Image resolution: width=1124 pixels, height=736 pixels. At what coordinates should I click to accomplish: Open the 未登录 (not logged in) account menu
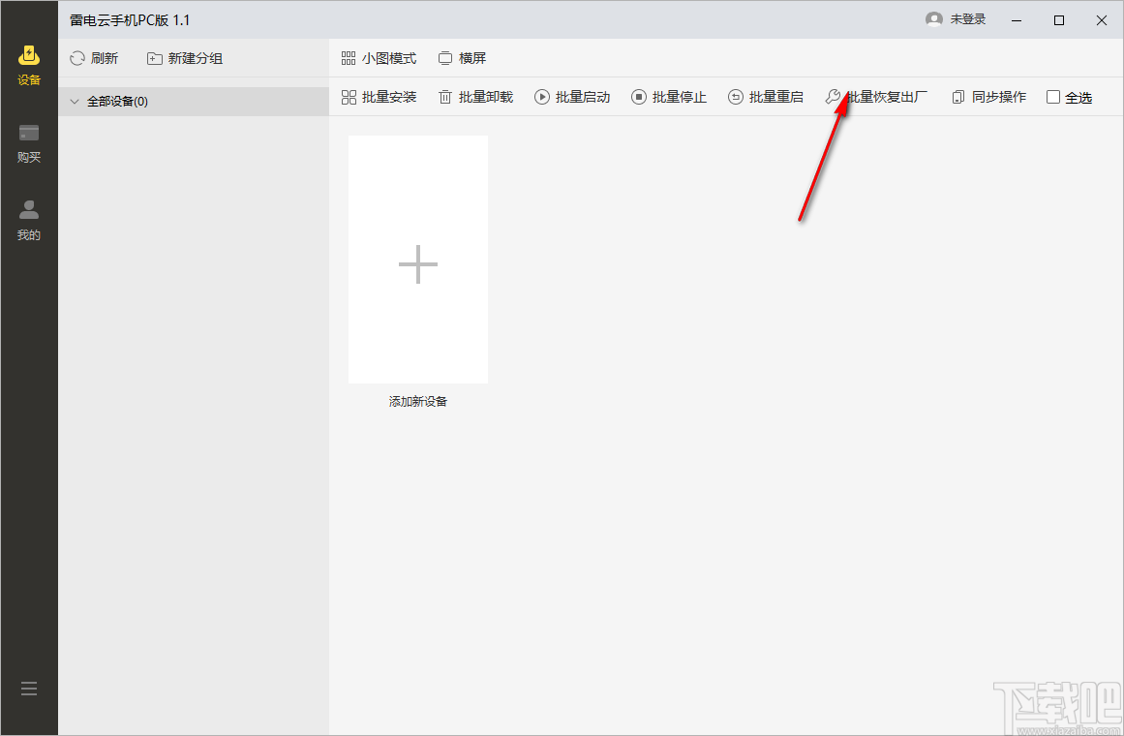tap(957, 18)
